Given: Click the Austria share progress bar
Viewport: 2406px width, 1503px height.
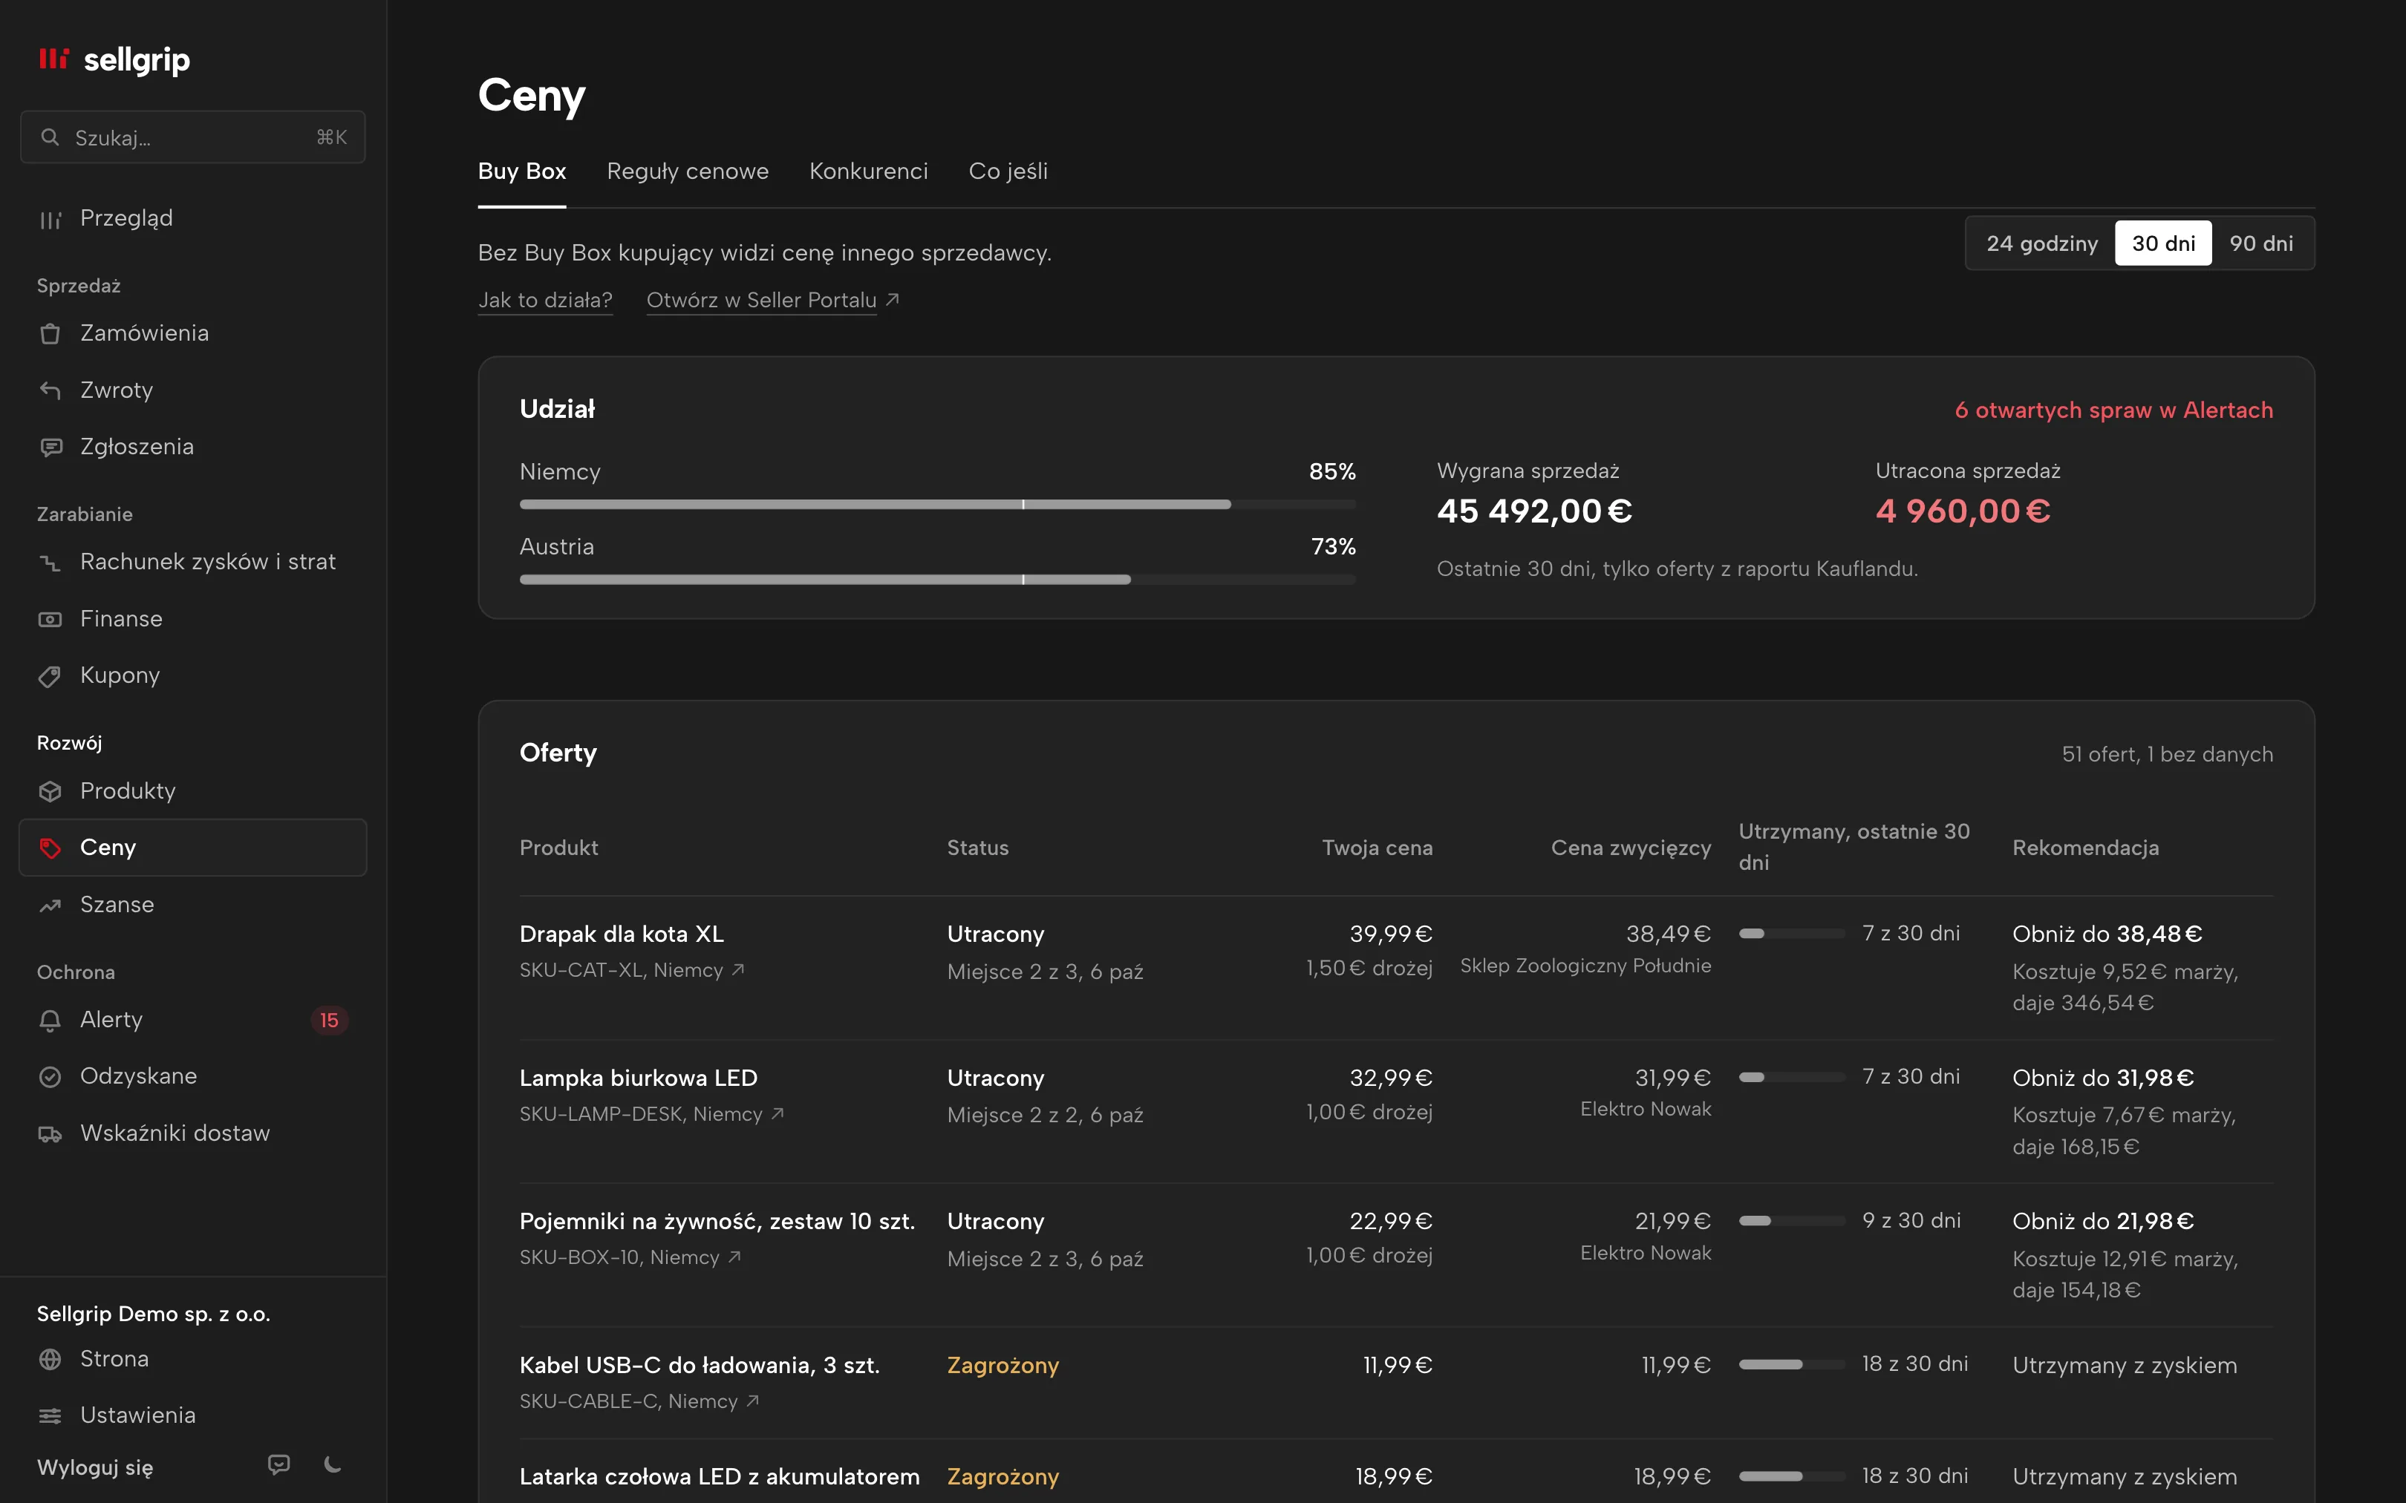Looking at the screenshot, I should pyautogui.click(x=938, y=580).
